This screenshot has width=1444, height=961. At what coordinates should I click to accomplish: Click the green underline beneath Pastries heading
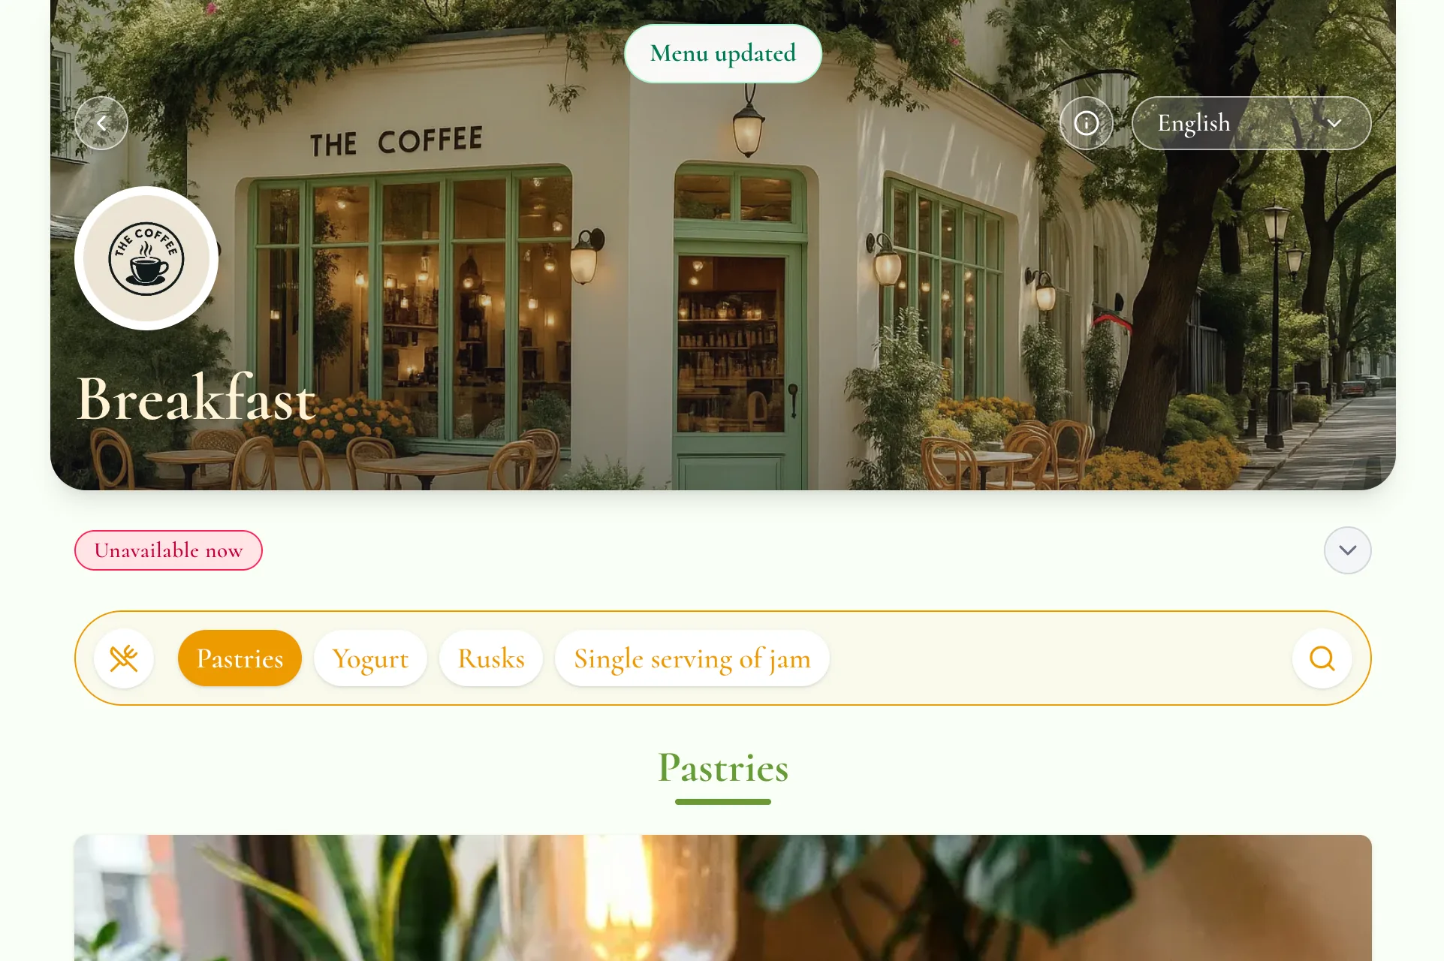[723, 802]
